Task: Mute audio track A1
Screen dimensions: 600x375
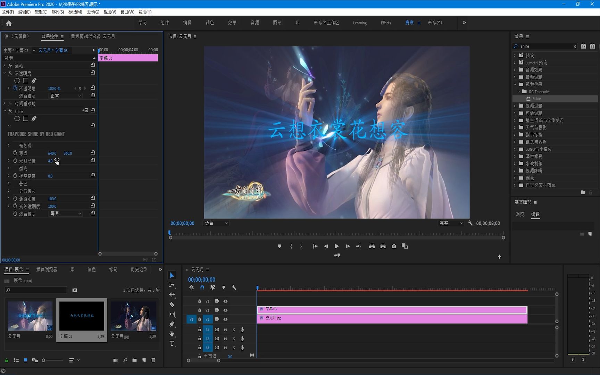Action: 225,330
